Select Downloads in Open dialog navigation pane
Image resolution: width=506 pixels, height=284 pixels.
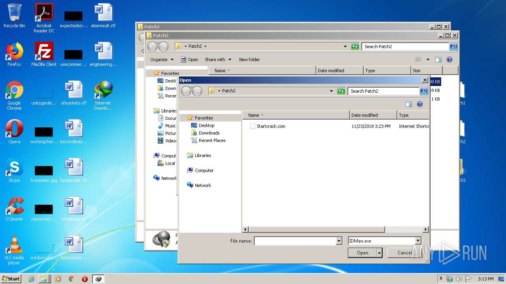click(x=209, y=133)
